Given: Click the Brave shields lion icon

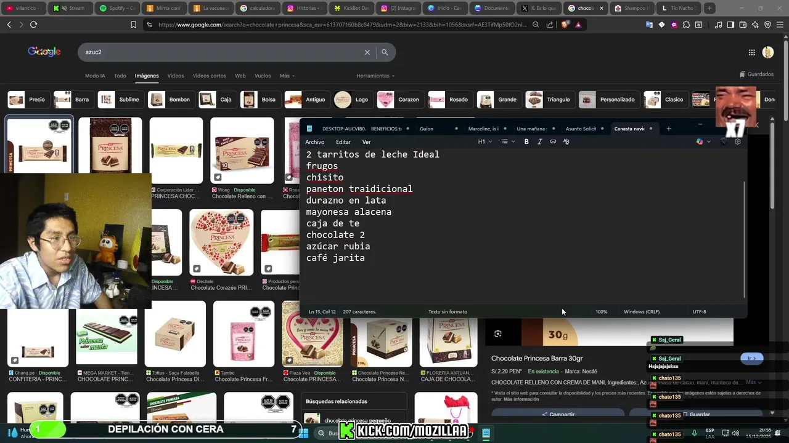Looking at the screenshot, I should click(565, 25).
